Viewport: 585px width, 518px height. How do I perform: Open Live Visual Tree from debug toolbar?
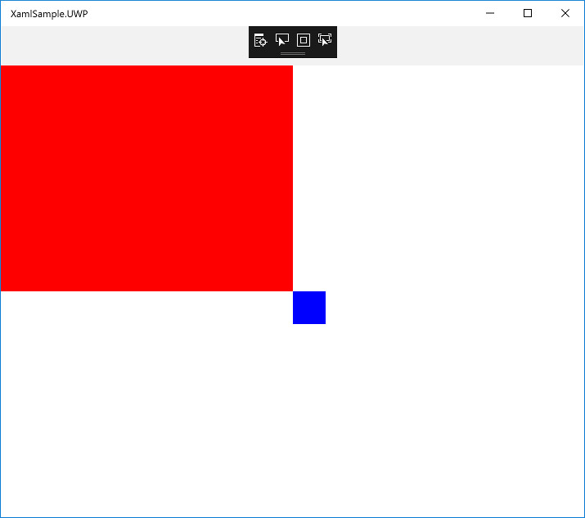pyautogui.click(x=260, y=40)
